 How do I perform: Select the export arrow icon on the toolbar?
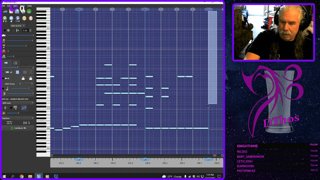pos(17,11)
